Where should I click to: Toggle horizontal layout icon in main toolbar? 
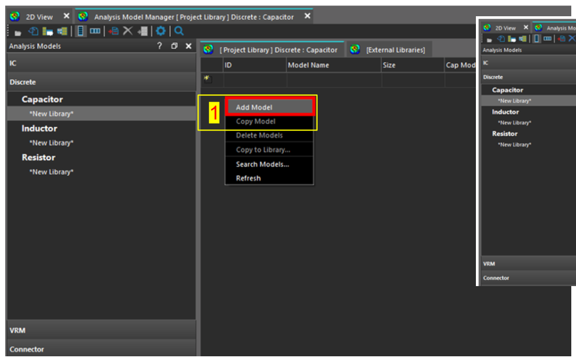[x=95, y=31]
